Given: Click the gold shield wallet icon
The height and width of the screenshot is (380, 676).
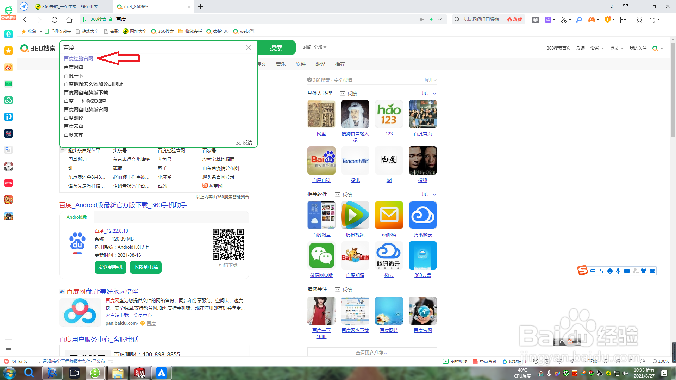Looking at the screenshot, I should click(607, 20).
